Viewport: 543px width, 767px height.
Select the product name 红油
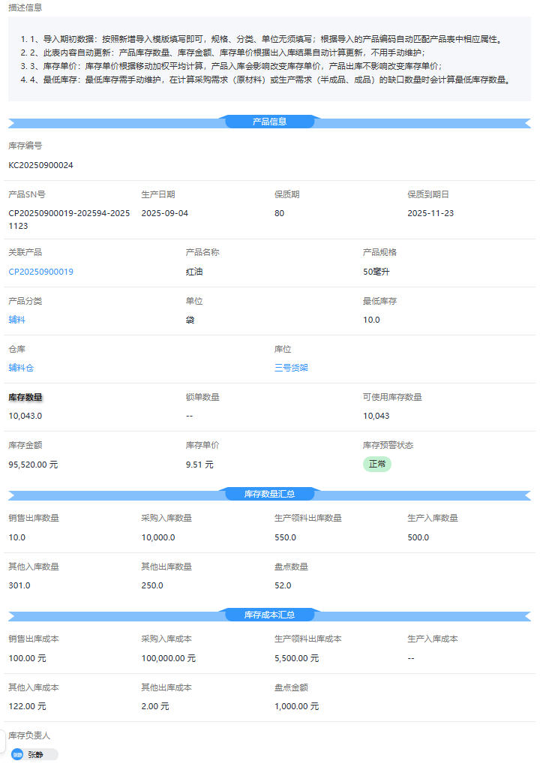[x=194, y=272]
